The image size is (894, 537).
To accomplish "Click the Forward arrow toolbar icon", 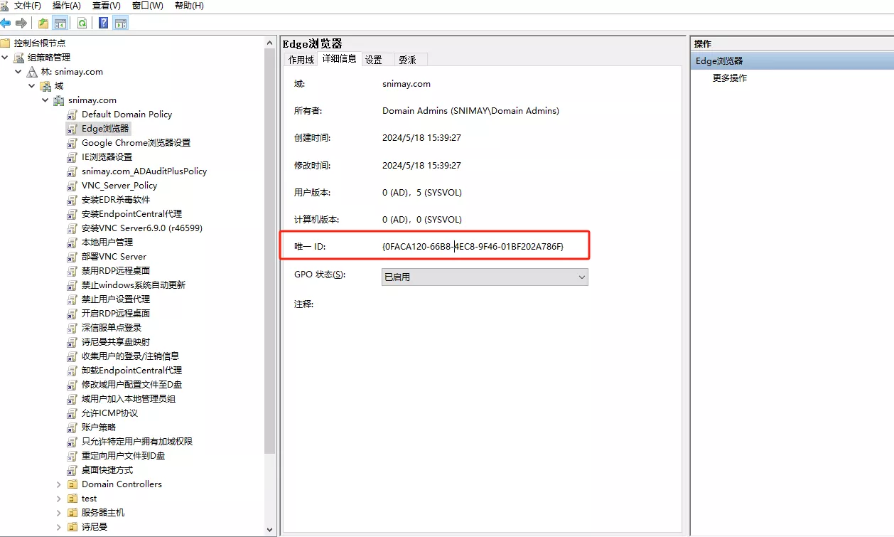I will point(21,23).
